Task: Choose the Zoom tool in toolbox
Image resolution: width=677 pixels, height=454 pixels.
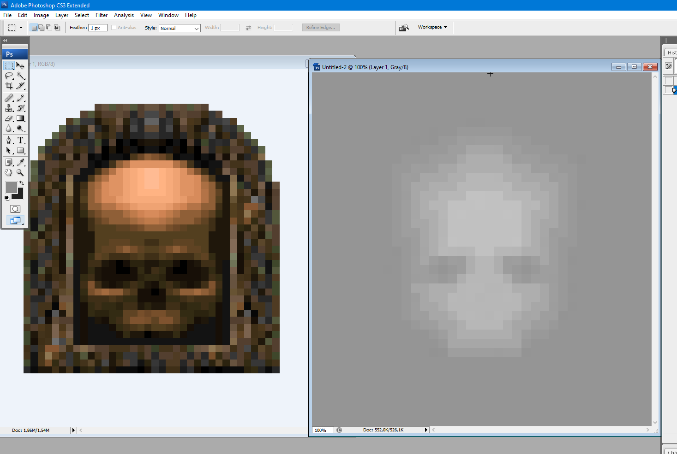Action: tap(20, 172)
